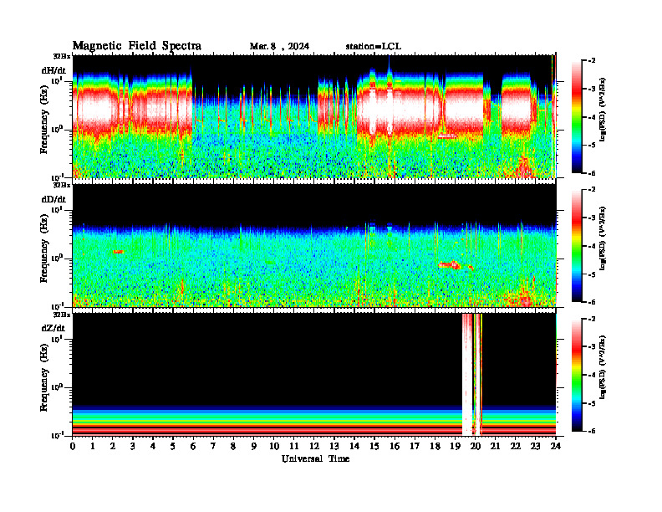Click the "14" hour tick label
The height and width of the screenshot is (512, 662).
tap(354, 446)
